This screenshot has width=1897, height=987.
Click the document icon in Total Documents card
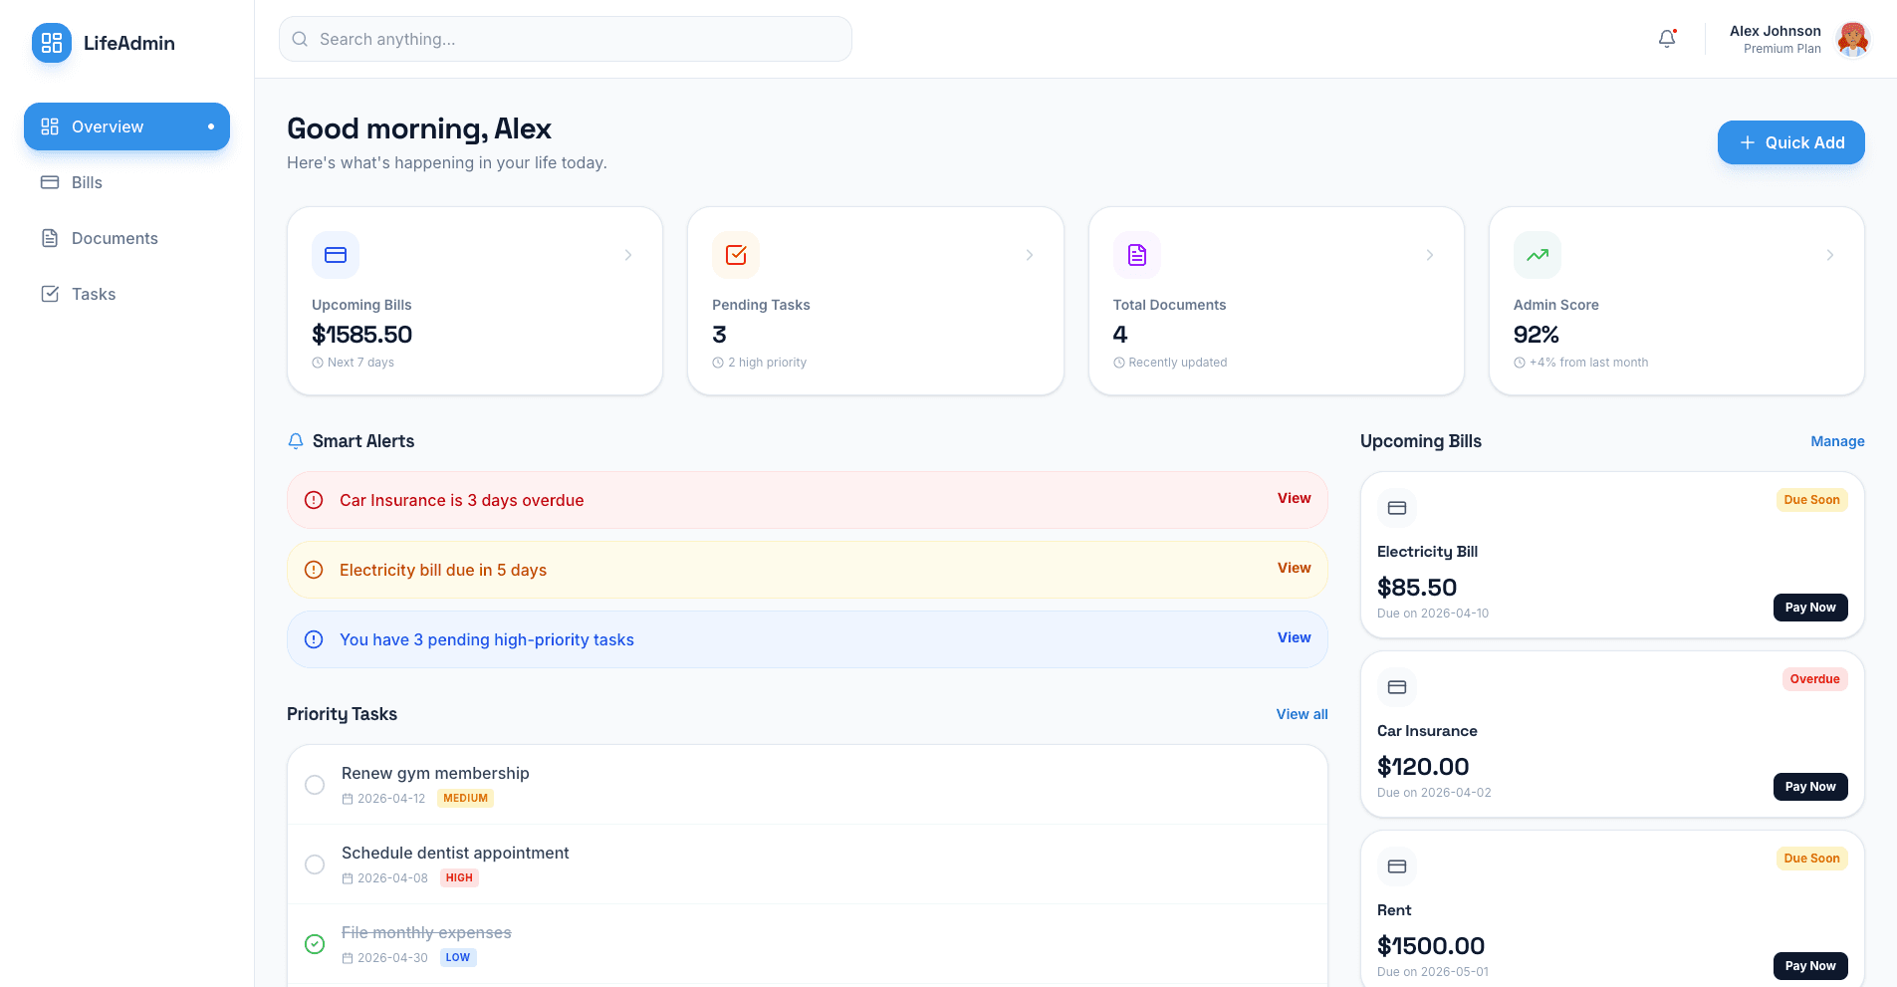(1137, 255)
